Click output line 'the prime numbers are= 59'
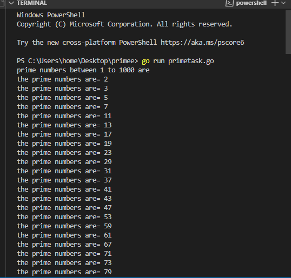The width and height of the screenshot is (291, 278). (64, 226)
